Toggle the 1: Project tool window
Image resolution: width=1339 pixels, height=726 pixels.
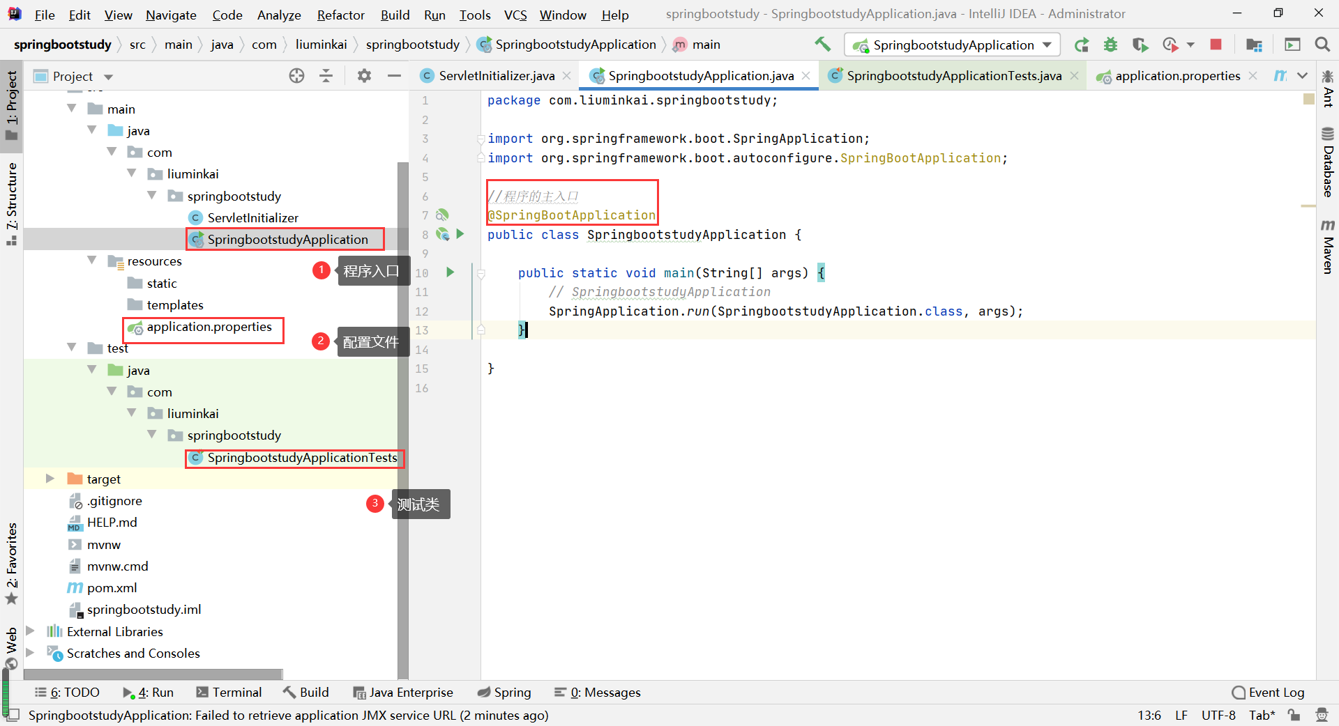tap(12, 105)
